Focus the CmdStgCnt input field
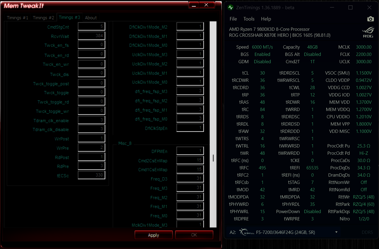The height and width of the screenshot is (249, 379). click(x=91, y=26)
